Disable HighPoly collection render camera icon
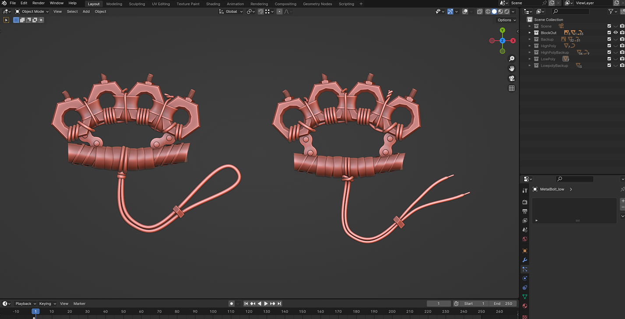625x319 pixels. point(622,46)
